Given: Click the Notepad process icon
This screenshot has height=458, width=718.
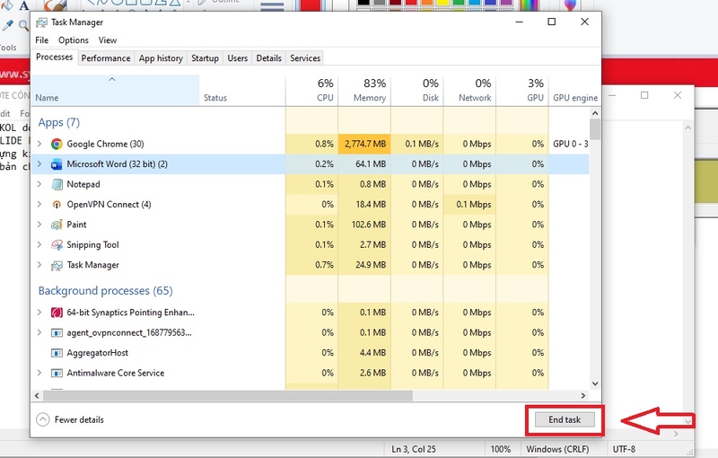Looking at the screenshot, I should [57, 184].
